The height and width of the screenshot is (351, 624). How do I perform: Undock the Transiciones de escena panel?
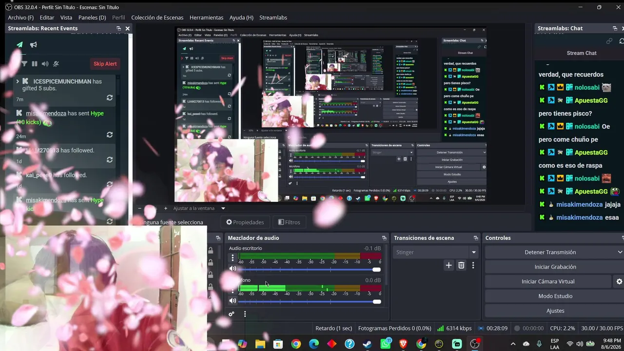tap(476, 238)
